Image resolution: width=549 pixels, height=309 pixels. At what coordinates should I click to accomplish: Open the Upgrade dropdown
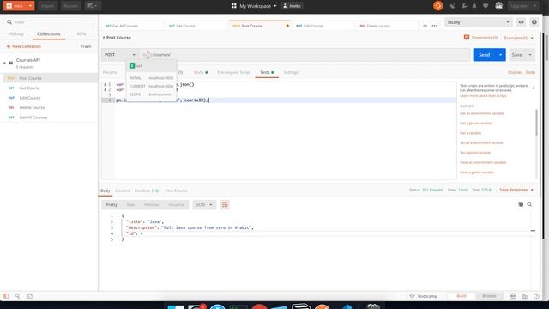click(x=522, y=6)
